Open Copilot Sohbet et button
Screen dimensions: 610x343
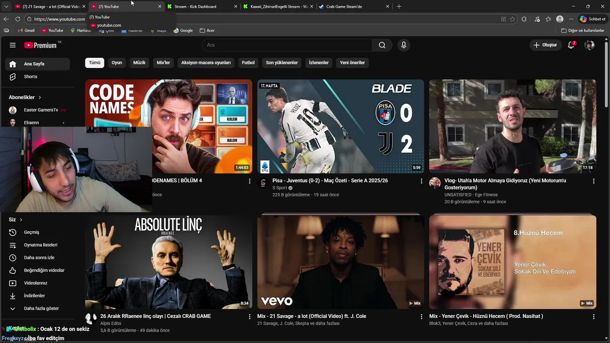click(592, 19)
